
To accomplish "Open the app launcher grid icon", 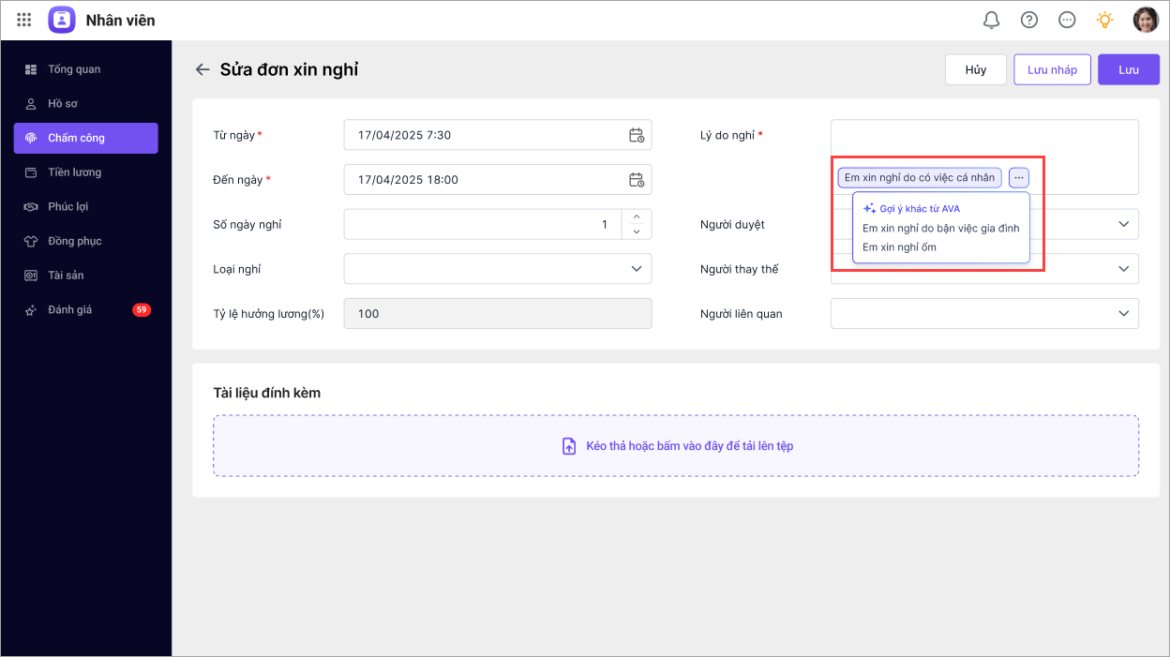I will coord(24,20).
